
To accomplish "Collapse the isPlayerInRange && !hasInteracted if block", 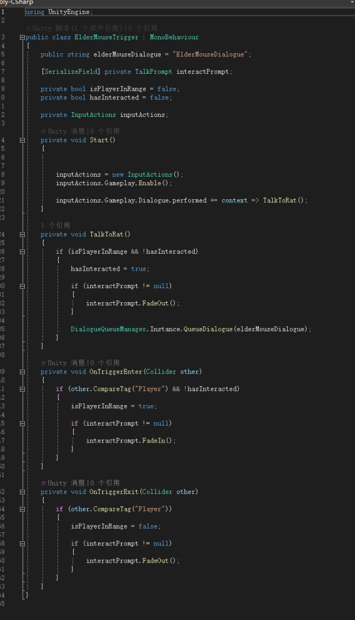I will pyautogui.click(x=22, y=251).
